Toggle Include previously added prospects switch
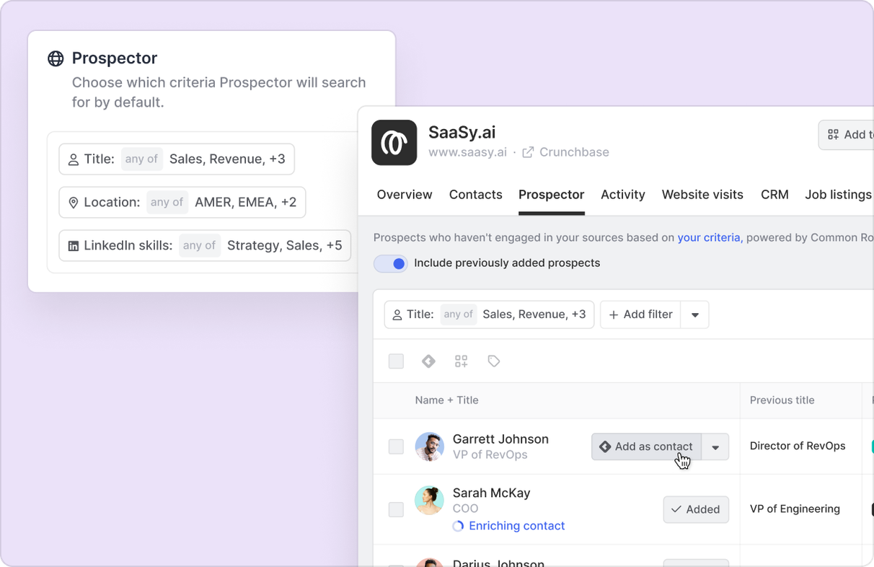 coord(391,263)
